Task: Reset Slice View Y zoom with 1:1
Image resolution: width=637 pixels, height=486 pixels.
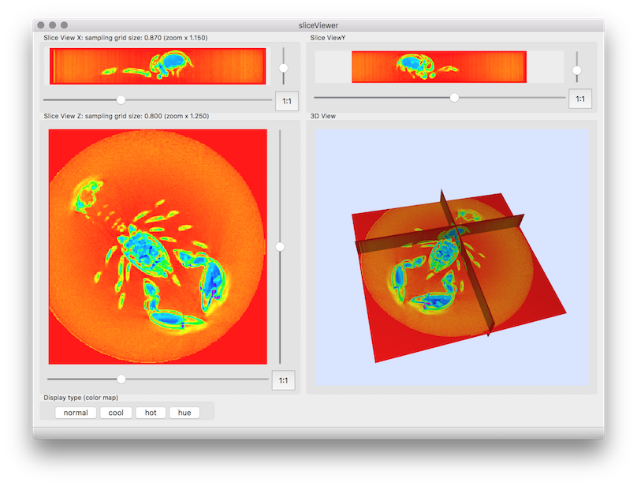Action: 579,99
